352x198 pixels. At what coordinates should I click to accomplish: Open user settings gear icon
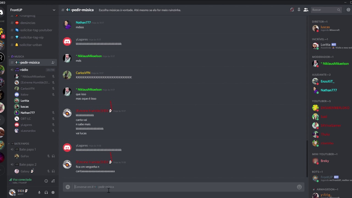53,193
